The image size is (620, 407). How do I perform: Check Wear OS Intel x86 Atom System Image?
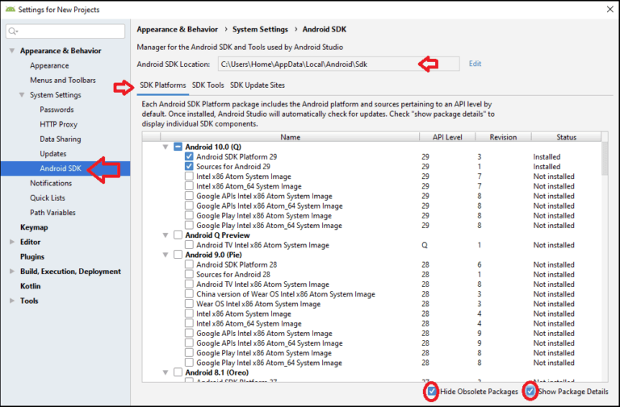[x=189, y=304]
